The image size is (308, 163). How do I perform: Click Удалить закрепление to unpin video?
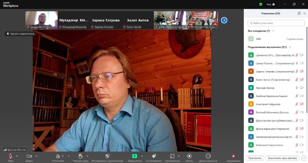tap(20, 34)
